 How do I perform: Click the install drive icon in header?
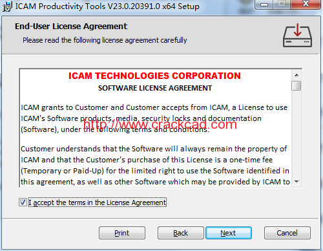297,35
